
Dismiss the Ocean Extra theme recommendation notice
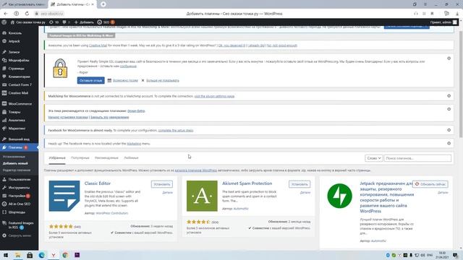click(449, 109)
